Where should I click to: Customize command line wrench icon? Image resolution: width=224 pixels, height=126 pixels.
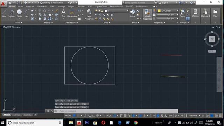click(x=51, y=111)
